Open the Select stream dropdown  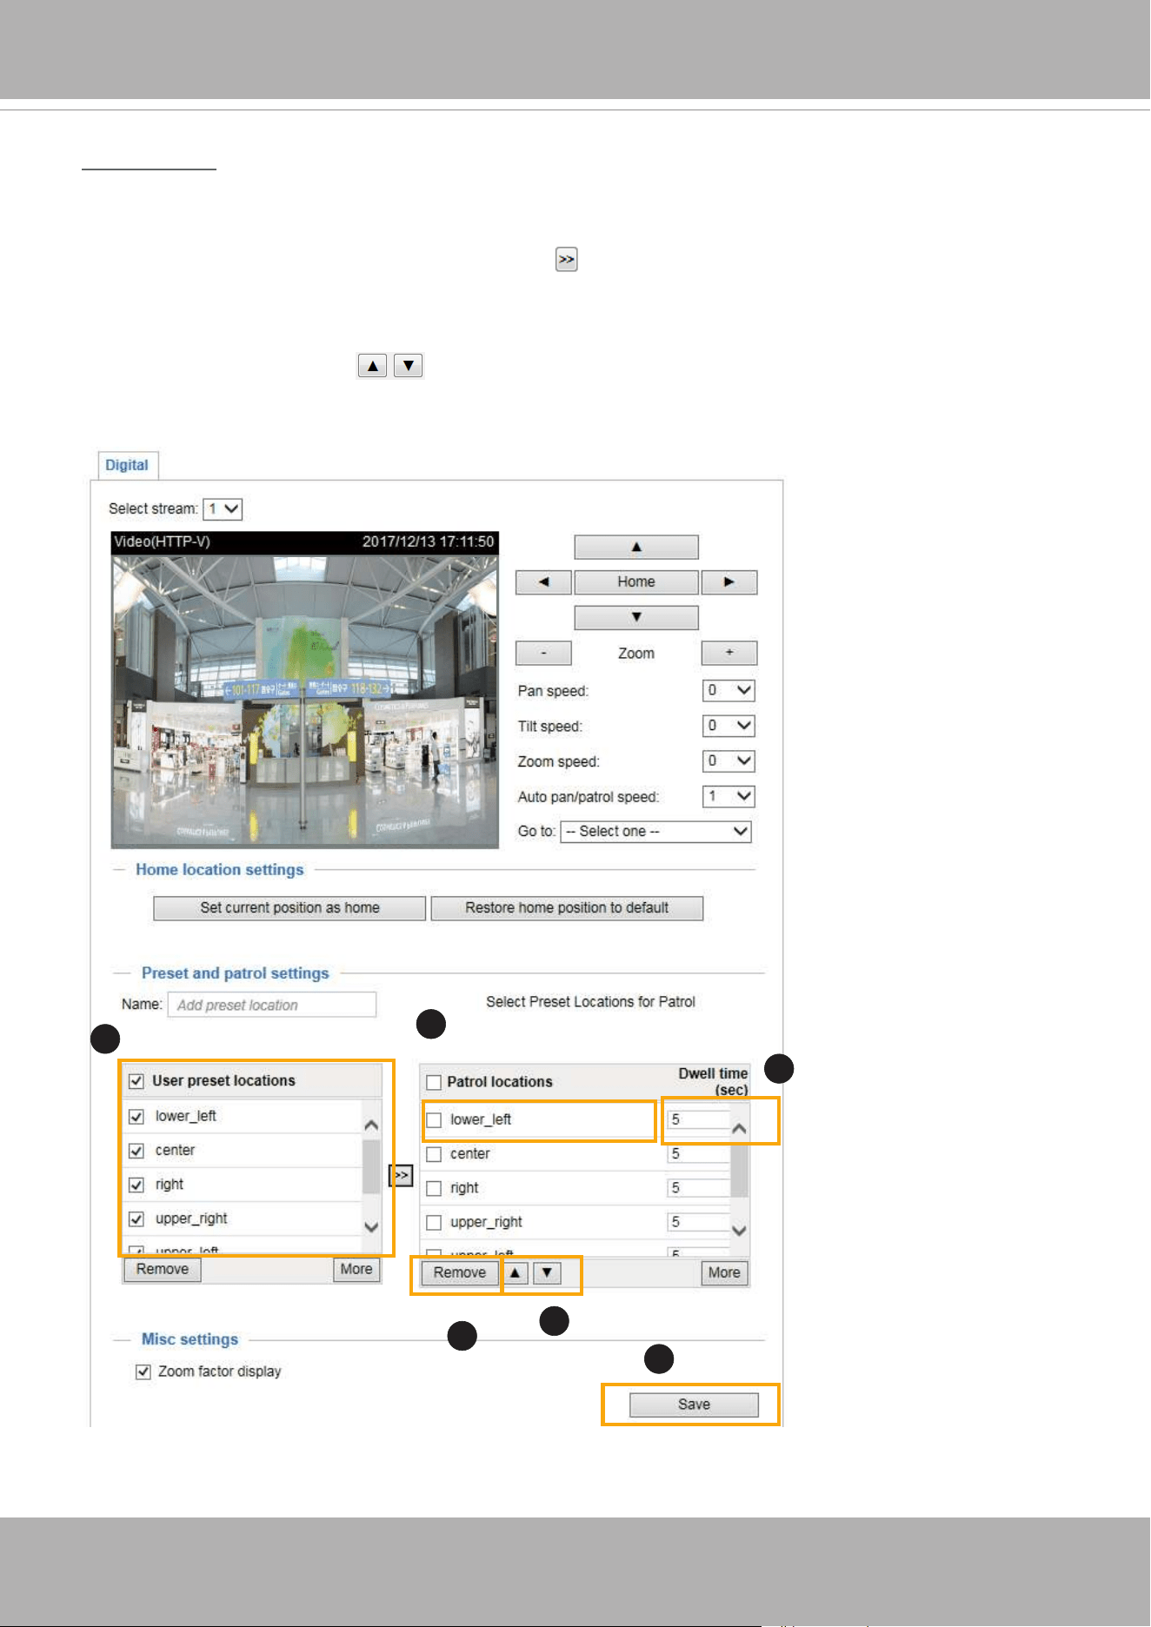223,508
